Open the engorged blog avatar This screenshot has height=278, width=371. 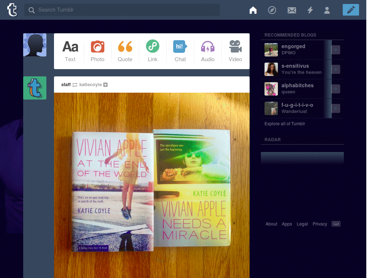pyautogui.click(x=271, y=50)
